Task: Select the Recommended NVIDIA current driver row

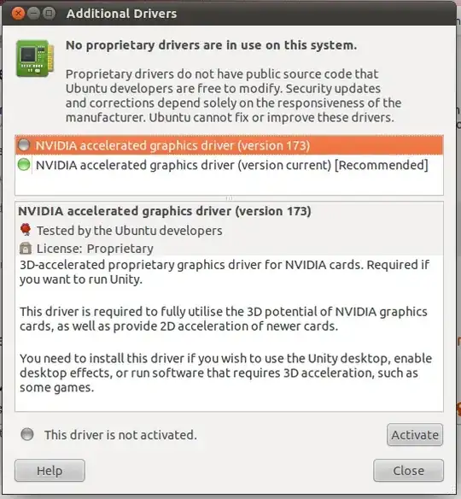Action: coord(229,165)
